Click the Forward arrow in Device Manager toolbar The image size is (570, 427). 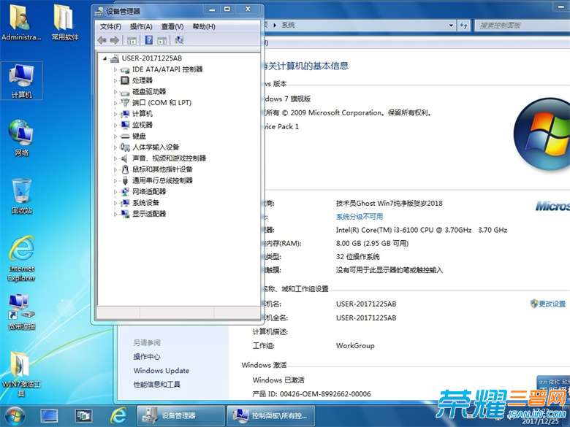[115, 40]
